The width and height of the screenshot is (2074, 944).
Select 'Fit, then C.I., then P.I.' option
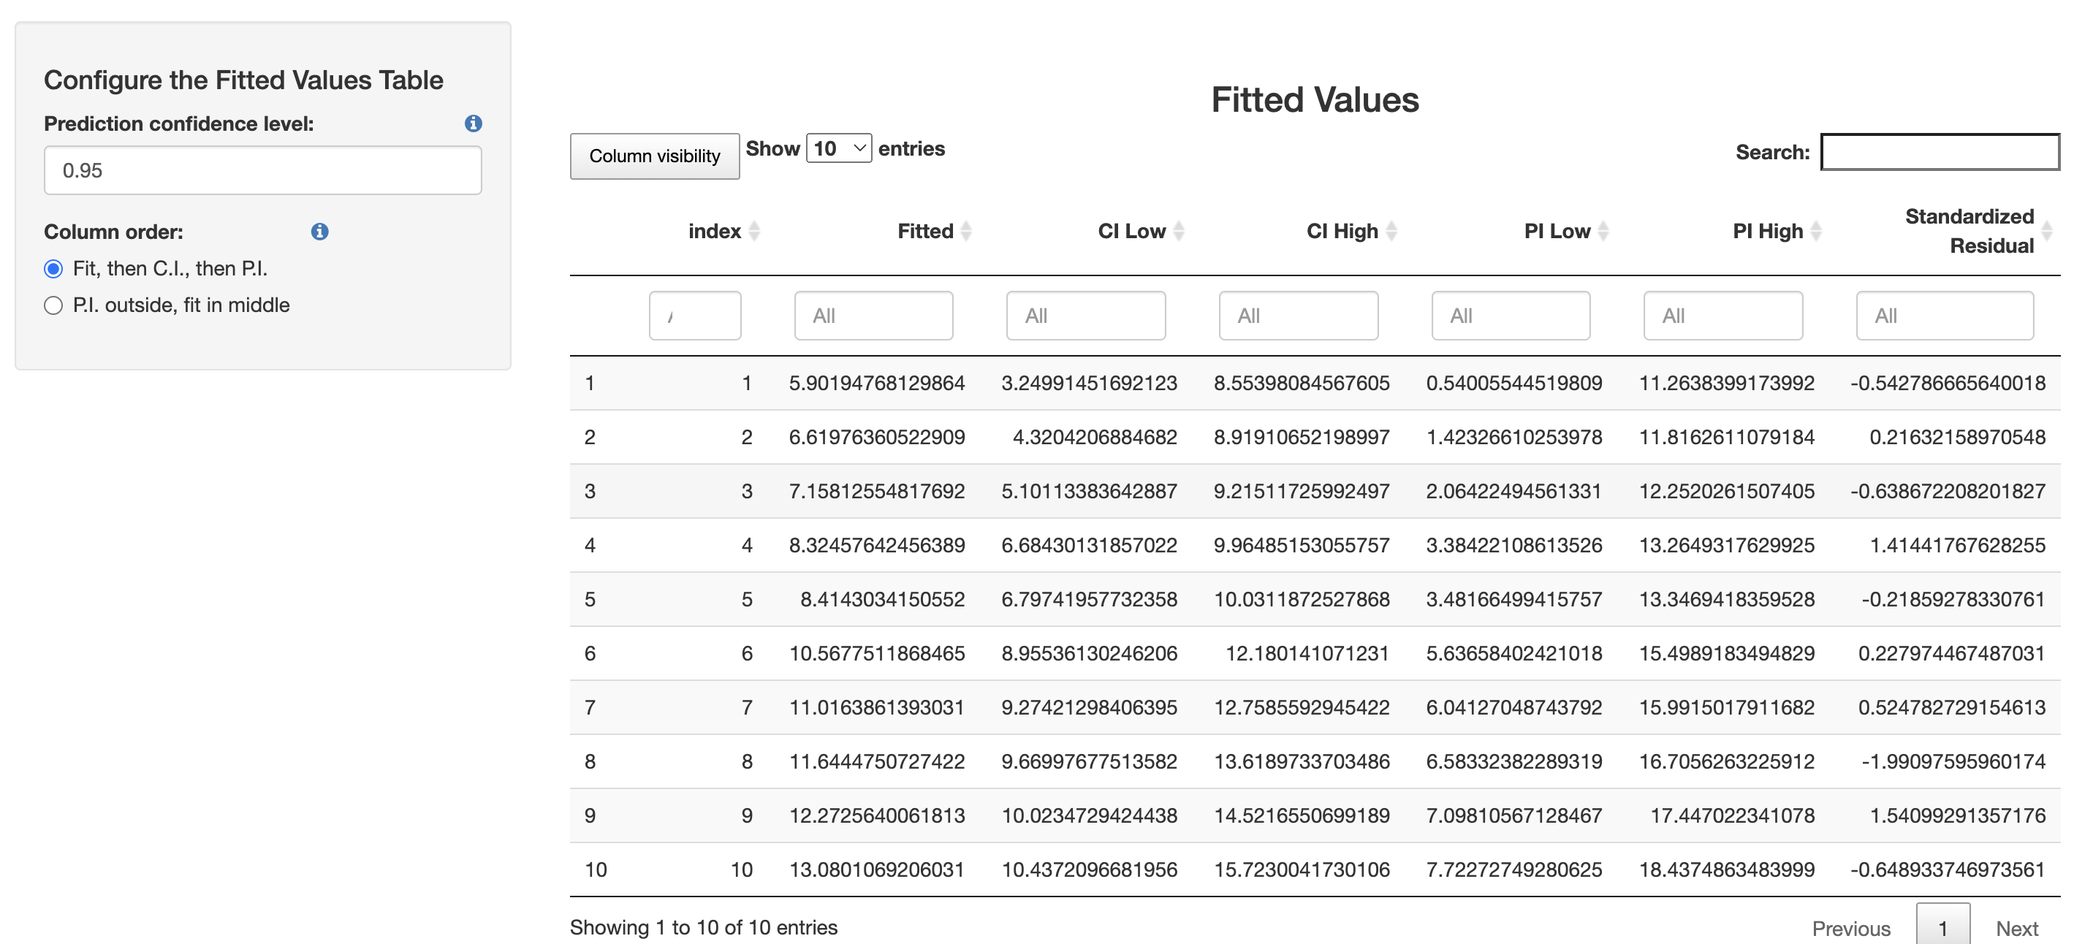point(54,269)
